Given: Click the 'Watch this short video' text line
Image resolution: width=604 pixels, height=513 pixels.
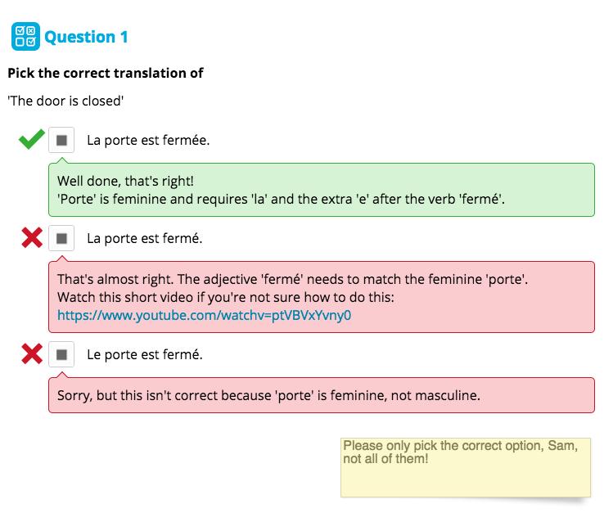Looking at the screenshot, I should [226, 297].
